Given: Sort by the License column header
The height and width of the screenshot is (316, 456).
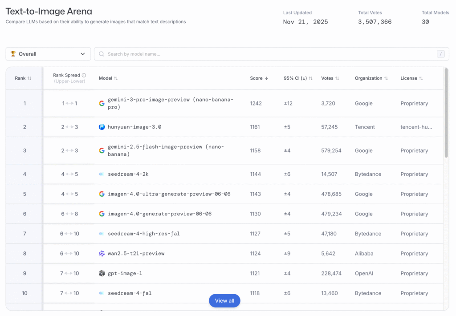Looking at the screenshot, I should click(411, 78).
